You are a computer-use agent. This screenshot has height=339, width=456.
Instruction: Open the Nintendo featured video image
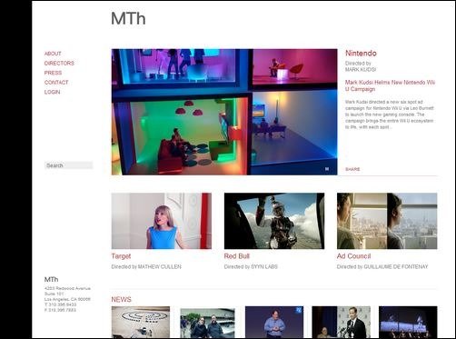tap(224, 112)
